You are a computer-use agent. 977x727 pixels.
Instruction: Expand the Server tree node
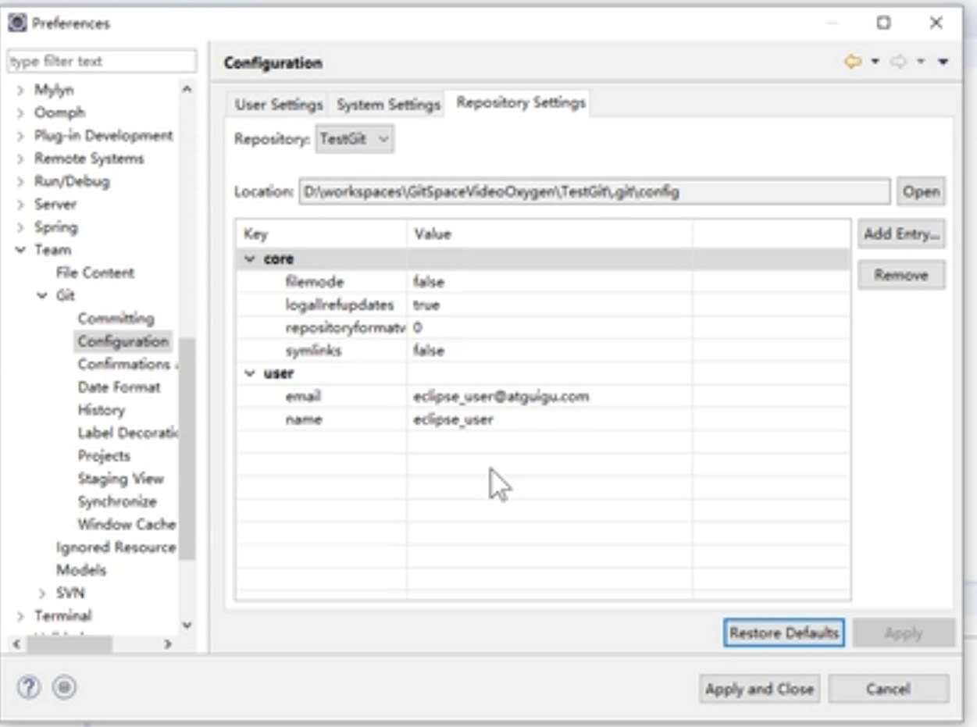21,205
